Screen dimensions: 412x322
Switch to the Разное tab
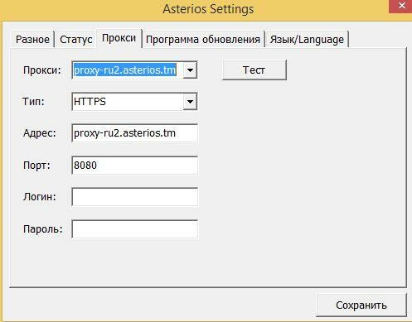[32, 40]
